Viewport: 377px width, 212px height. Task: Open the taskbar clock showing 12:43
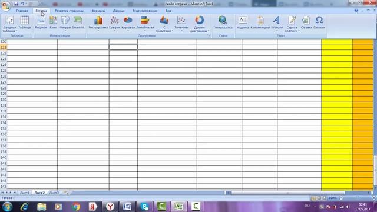pyautogui.click(x=363, y=207)
